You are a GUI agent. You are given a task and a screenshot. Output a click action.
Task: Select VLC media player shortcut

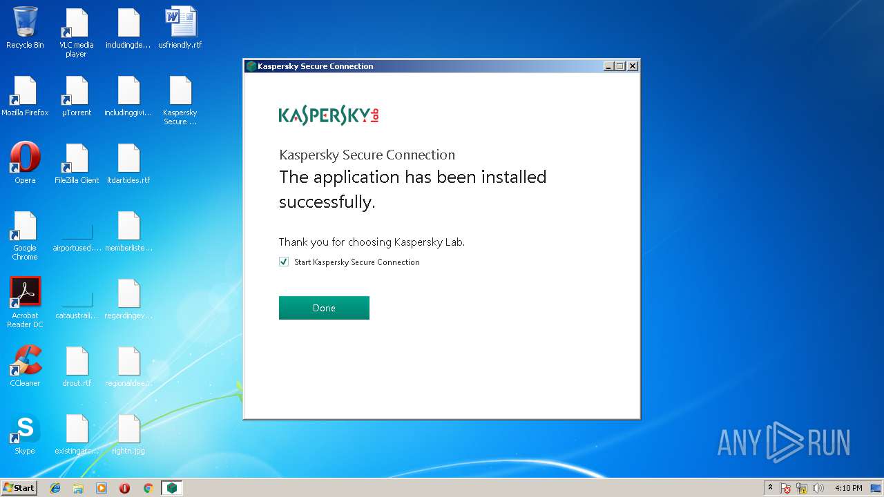point(76,32)
